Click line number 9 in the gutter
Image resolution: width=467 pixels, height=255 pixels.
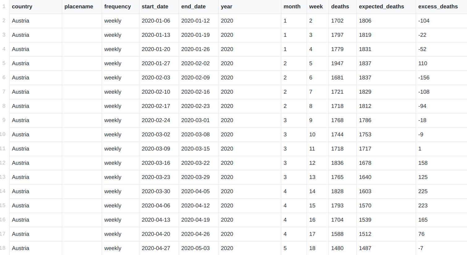pyautogui.click(x=4, y=120)
